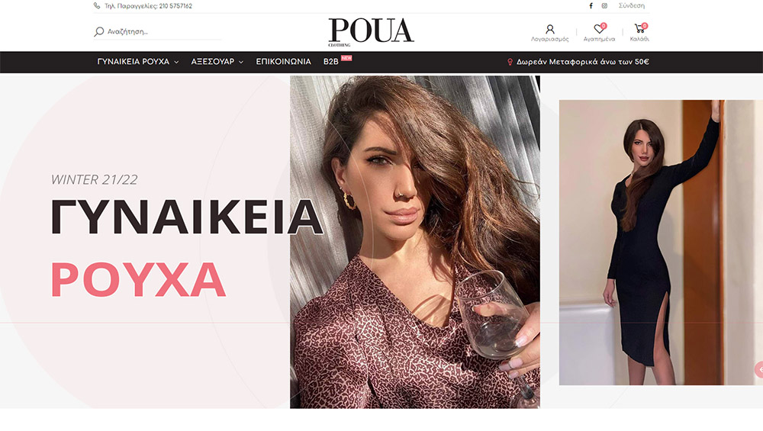Expand the ΓΥΝΑΙΚΕΙΑ ΡΟΥΧΑ dropdown chevron

[176, 63]
